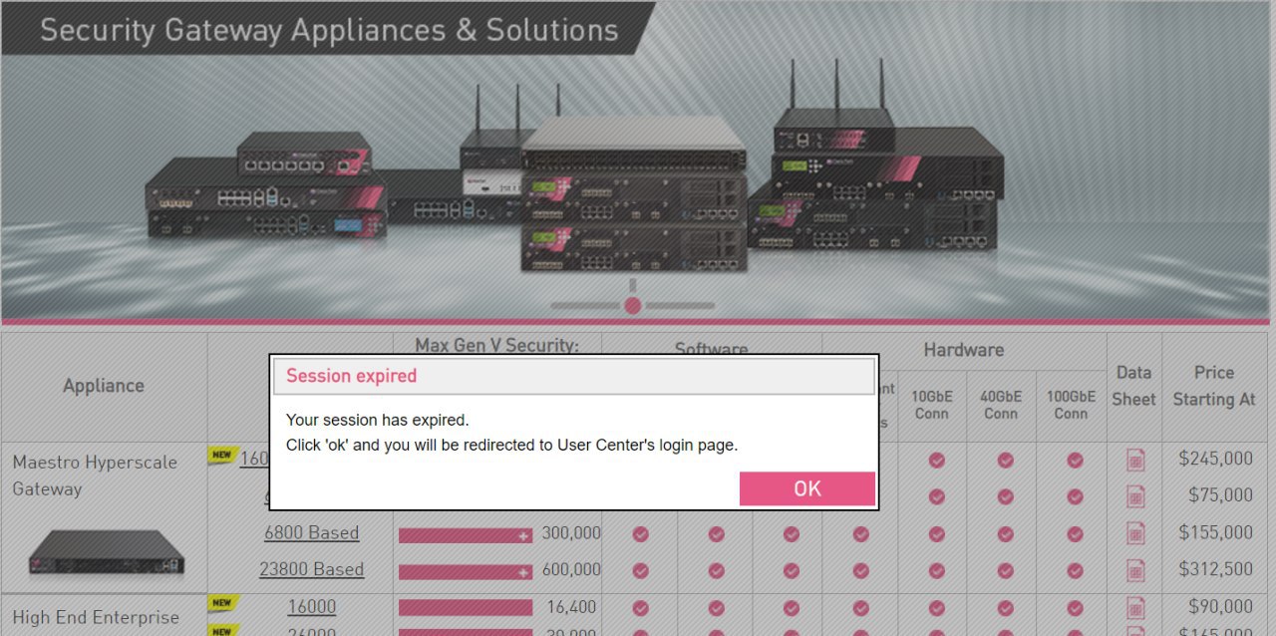Click the pink carousel position dot

coord(632,305)
